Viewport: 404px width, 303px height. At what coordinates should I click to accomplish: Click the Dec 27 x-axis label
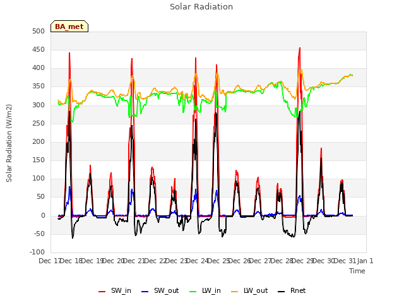pyautogui.click(x=261, y=261)
